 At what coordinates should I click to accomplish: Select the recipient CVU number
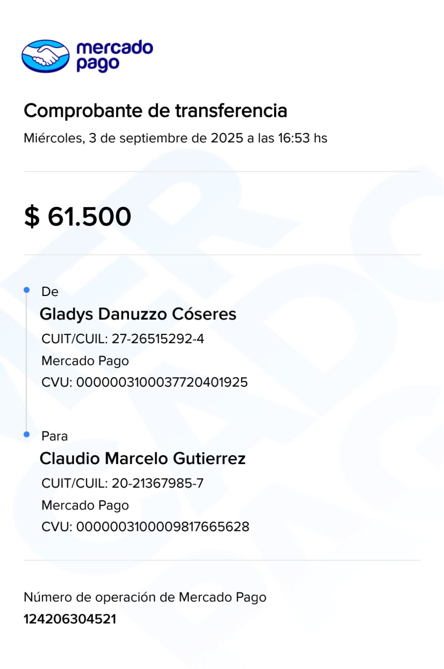pos(145,526)
